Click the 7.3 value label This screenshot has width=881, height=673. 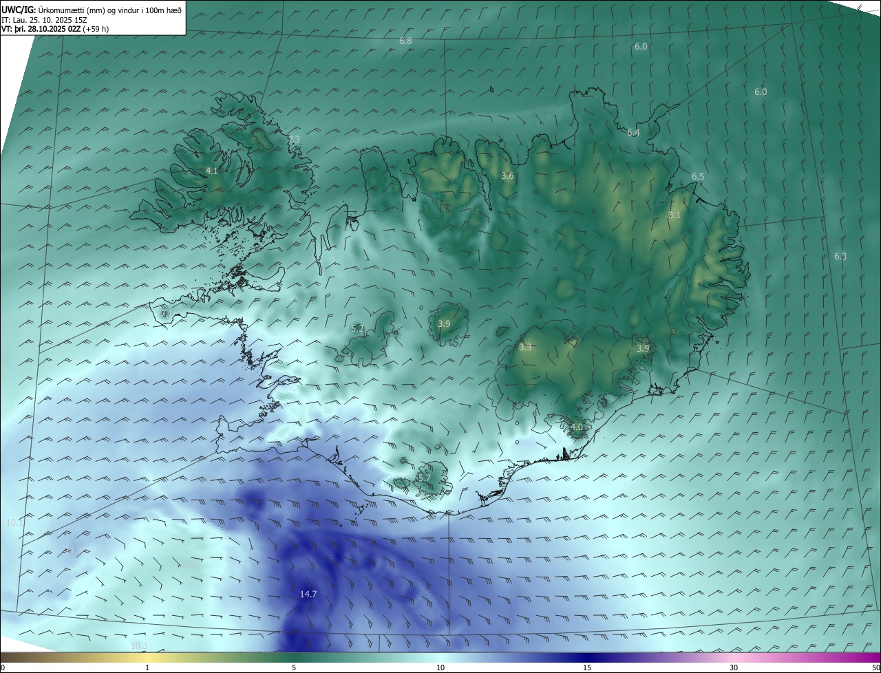pyautogui.click(x=294, y=139)
